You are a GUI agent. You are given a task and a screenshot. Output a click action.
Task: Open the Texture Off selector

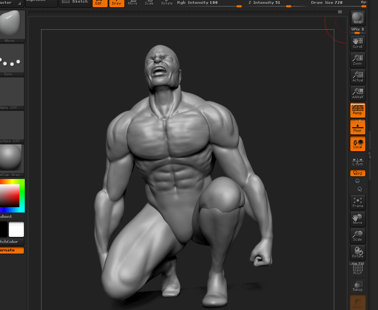pyautogui.click(x=12, y=127)
